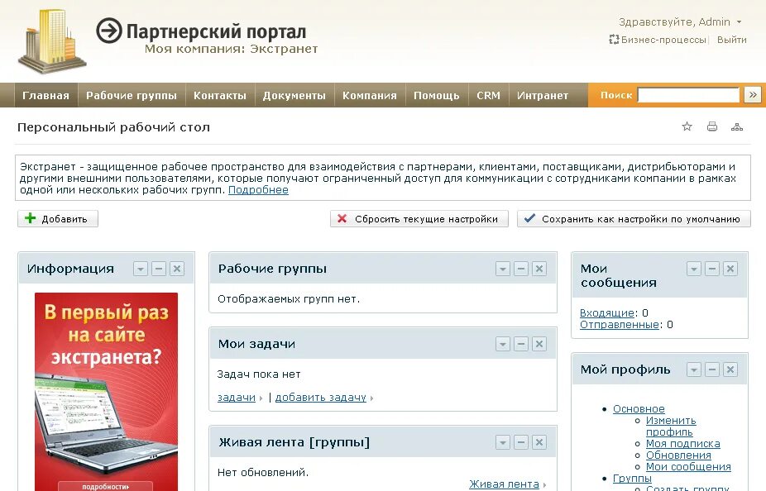This screenshot has height=491, width=766.
Task: Click the search submit arrow button
Action: tap(753, 95)
